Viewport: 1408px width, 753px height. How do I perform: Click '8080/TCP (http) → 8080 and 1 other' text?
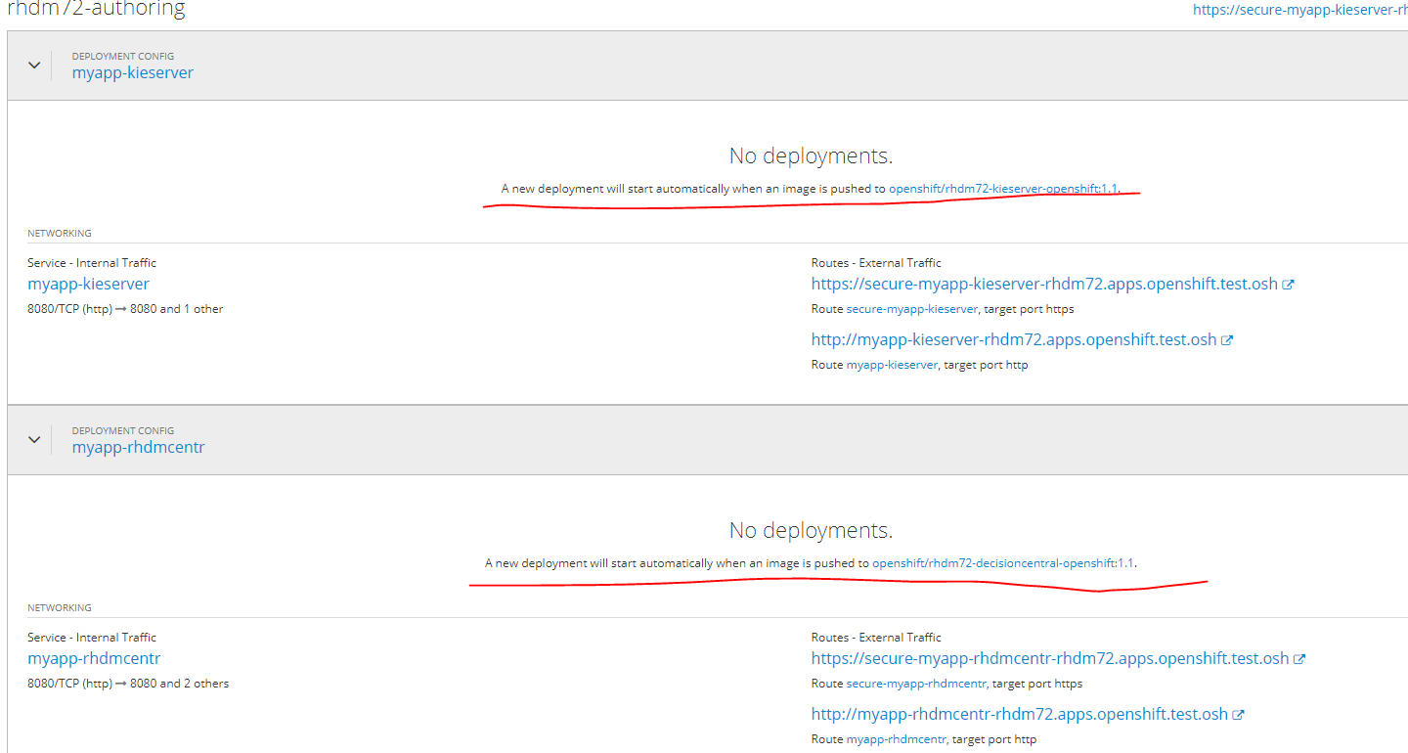coord(125,309)
